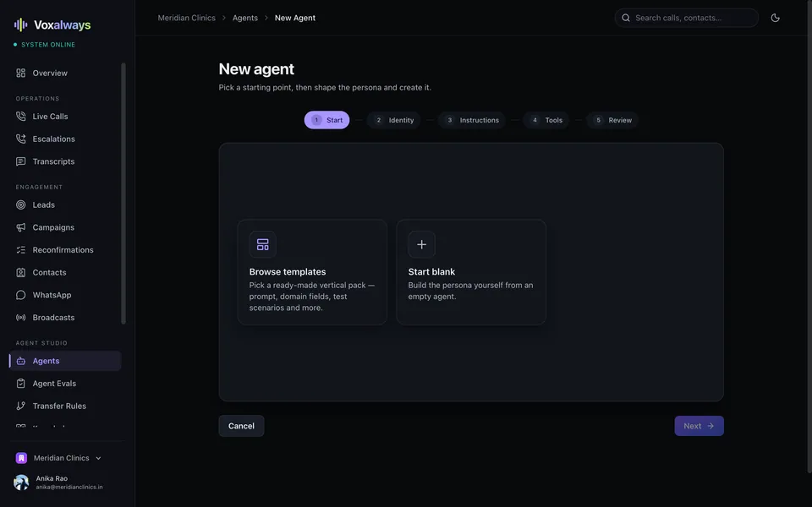Click 'Pick a ready-made vertical pack' description
Image resolution: width=812 pixels, height=507 pixels.
[x=312, y=297]
